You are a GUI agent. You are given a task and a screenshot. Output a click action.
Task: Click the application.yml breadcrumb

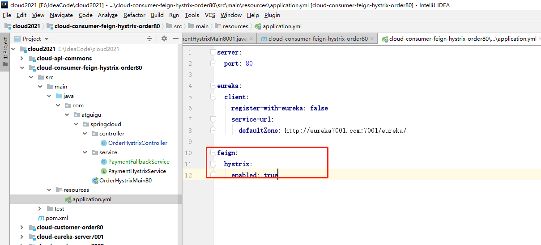(277, 26)
